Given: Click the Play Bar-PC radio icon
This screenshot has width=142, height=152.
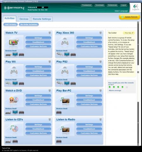Looking at the screenshot, I should click(65, 100).
